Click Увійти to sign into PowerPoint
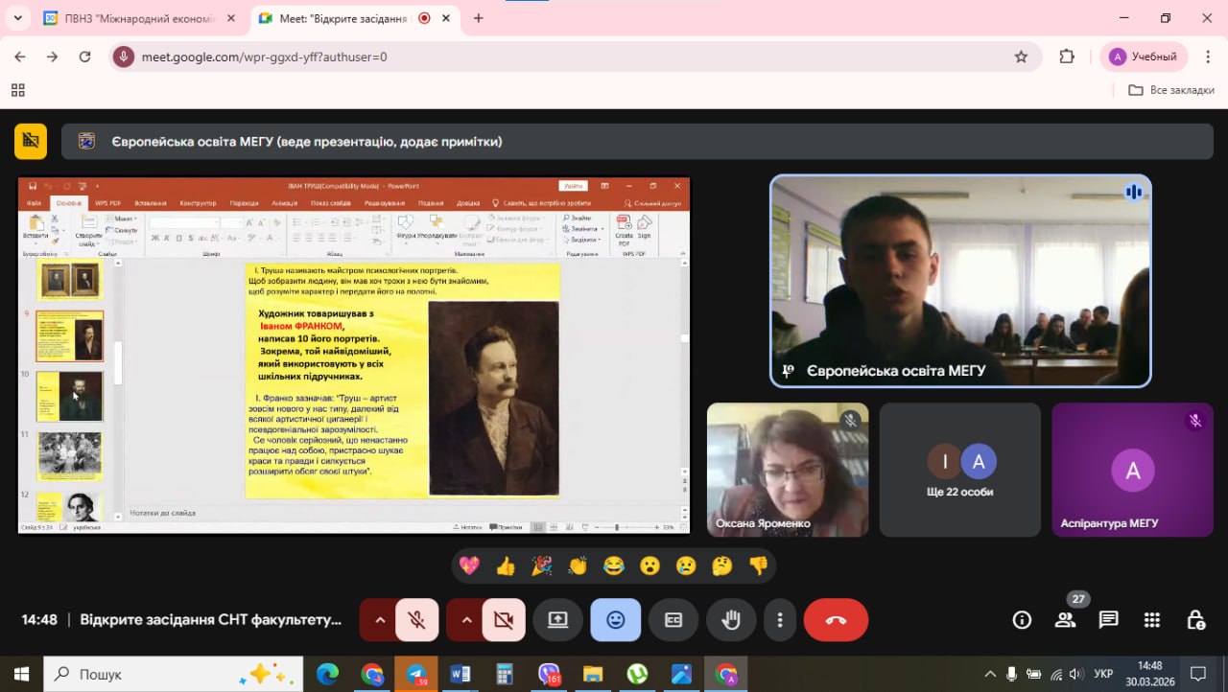This screenshot has height=692, width=1228. (574, 186)
